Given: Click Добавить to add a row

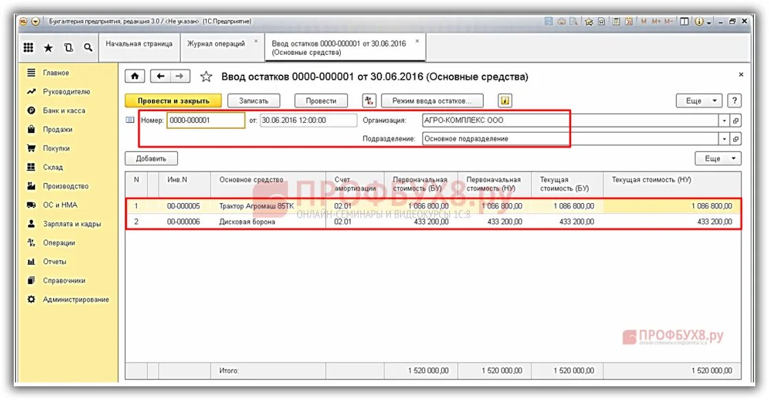Looking at the screenshot, I should click(151, 158).
